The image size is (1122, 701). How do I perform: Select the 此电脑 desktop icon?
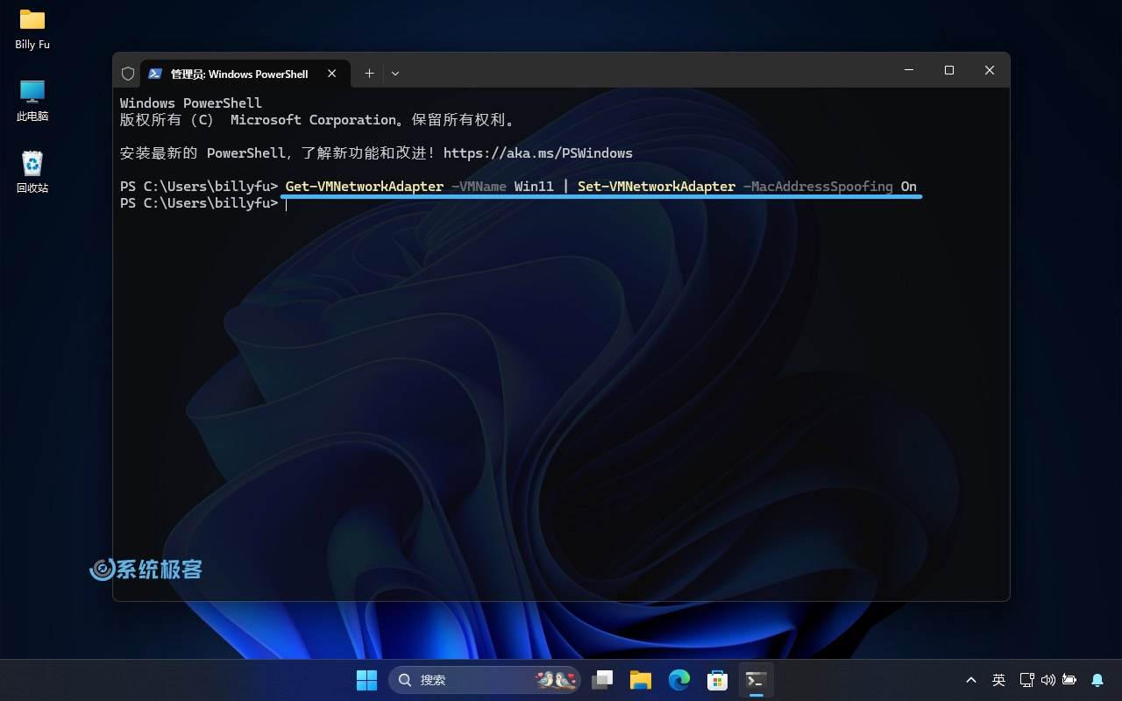[x=32, y=100]
